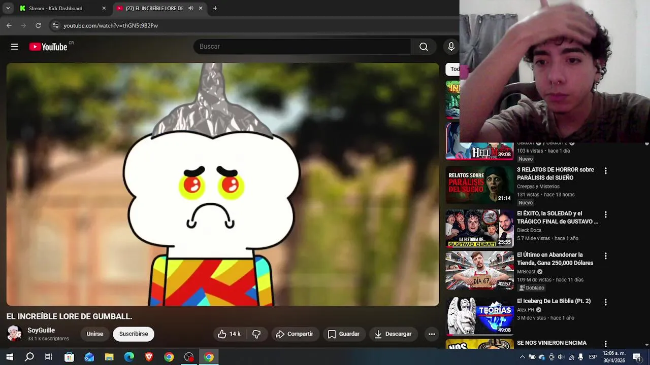Start voice search with the microphone icon
The width and height of the screenshot is (650, 365).
click(x=451, y=47)
